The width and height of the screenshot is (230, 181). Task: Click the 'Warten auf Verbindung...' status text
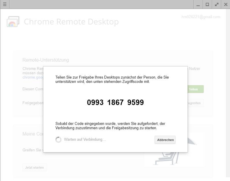85,140
